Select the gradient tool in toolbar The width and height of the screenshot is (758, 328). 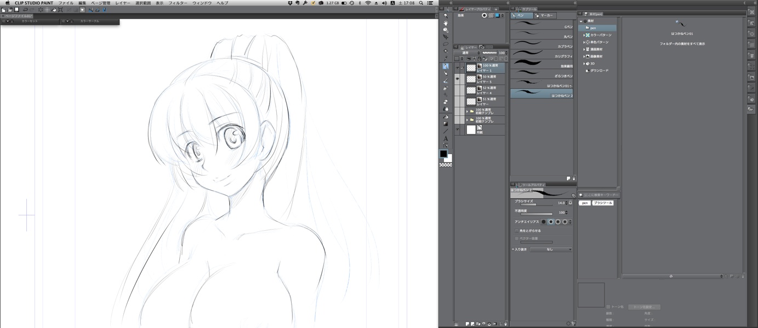(x=446, y=124)
